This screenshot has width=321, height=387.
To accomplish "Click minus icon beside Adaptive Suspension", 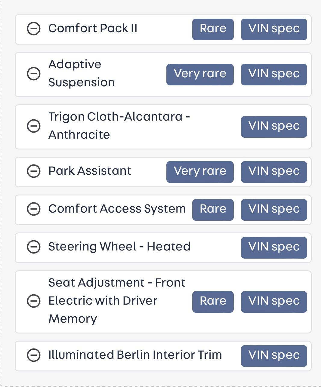I will click(34, 74).
